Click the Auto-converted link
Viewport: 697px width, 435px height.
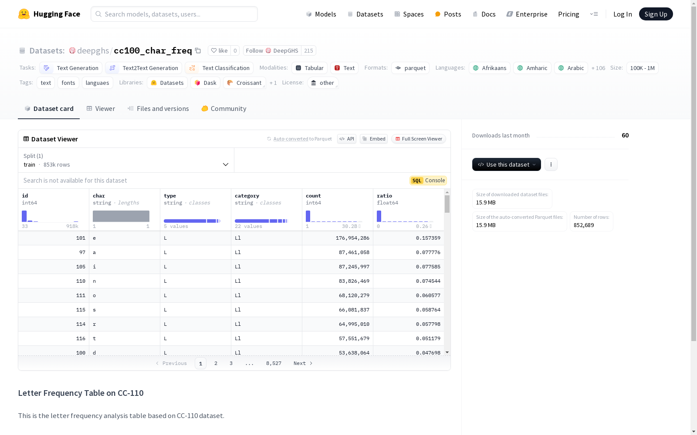coord(291,139)
